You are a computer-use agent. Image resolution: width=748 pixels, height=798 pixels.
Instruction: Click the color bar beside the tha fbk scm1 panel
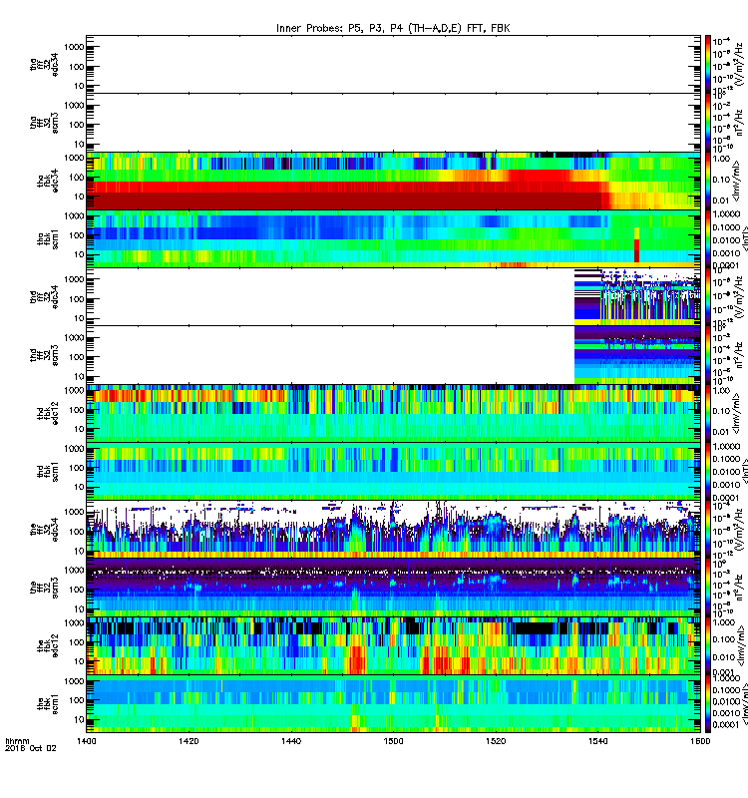point(708,239)
